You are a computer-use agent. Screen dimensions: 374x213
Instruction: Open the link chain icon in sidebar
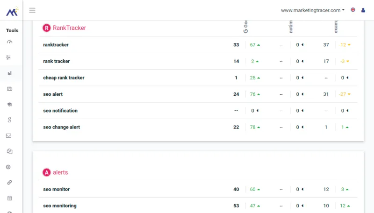[9, 183]
